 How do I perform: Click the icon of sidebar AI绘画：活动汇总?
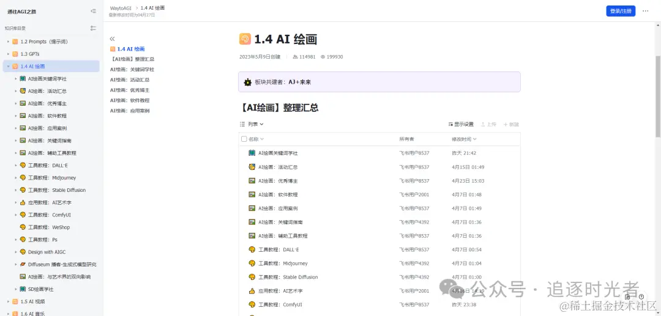tap(23, 91)
